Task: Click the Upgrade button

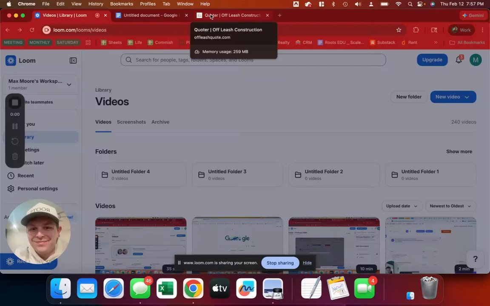Action: point(432,59)
